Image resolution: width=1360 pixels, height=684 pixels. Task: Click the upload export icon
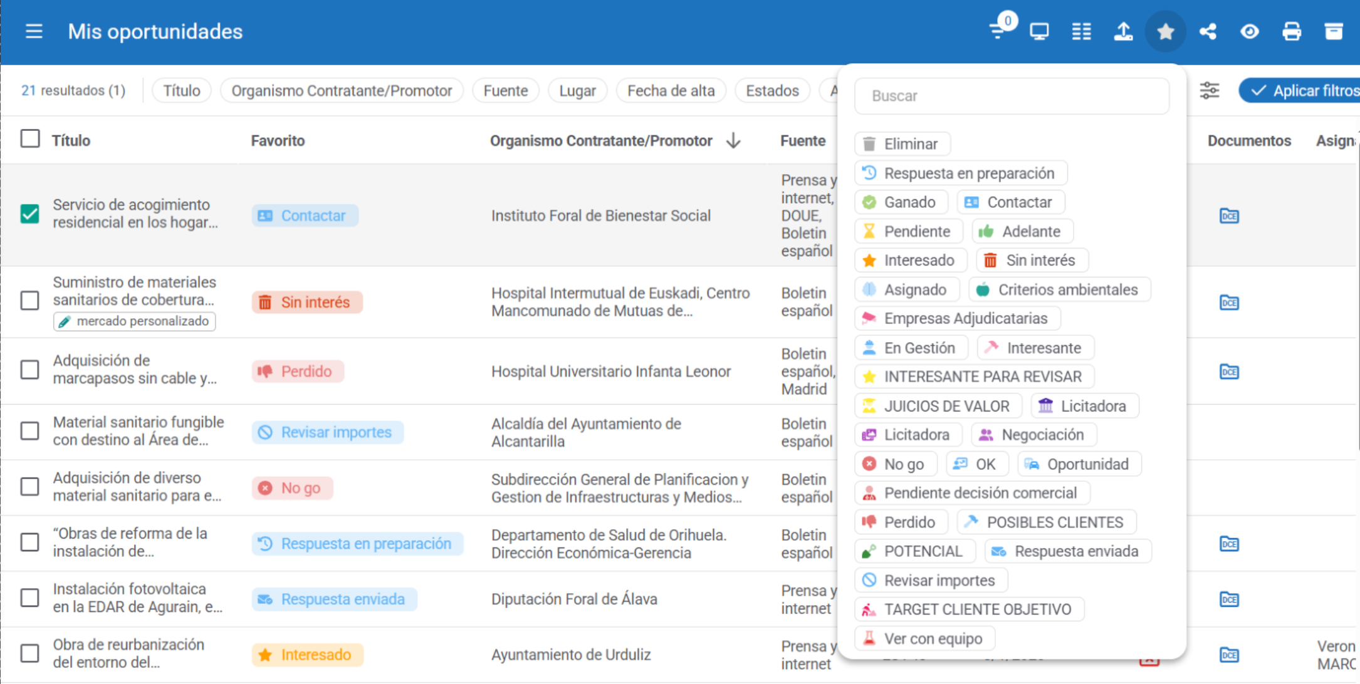[x=1123, y=31]
